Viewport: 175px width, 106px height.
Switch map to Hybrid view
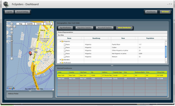coord(39,24)
